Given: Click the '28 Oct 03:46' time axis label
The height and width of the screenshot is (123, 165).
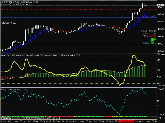Looking at the screenshot, I should (x=151, y=121).
